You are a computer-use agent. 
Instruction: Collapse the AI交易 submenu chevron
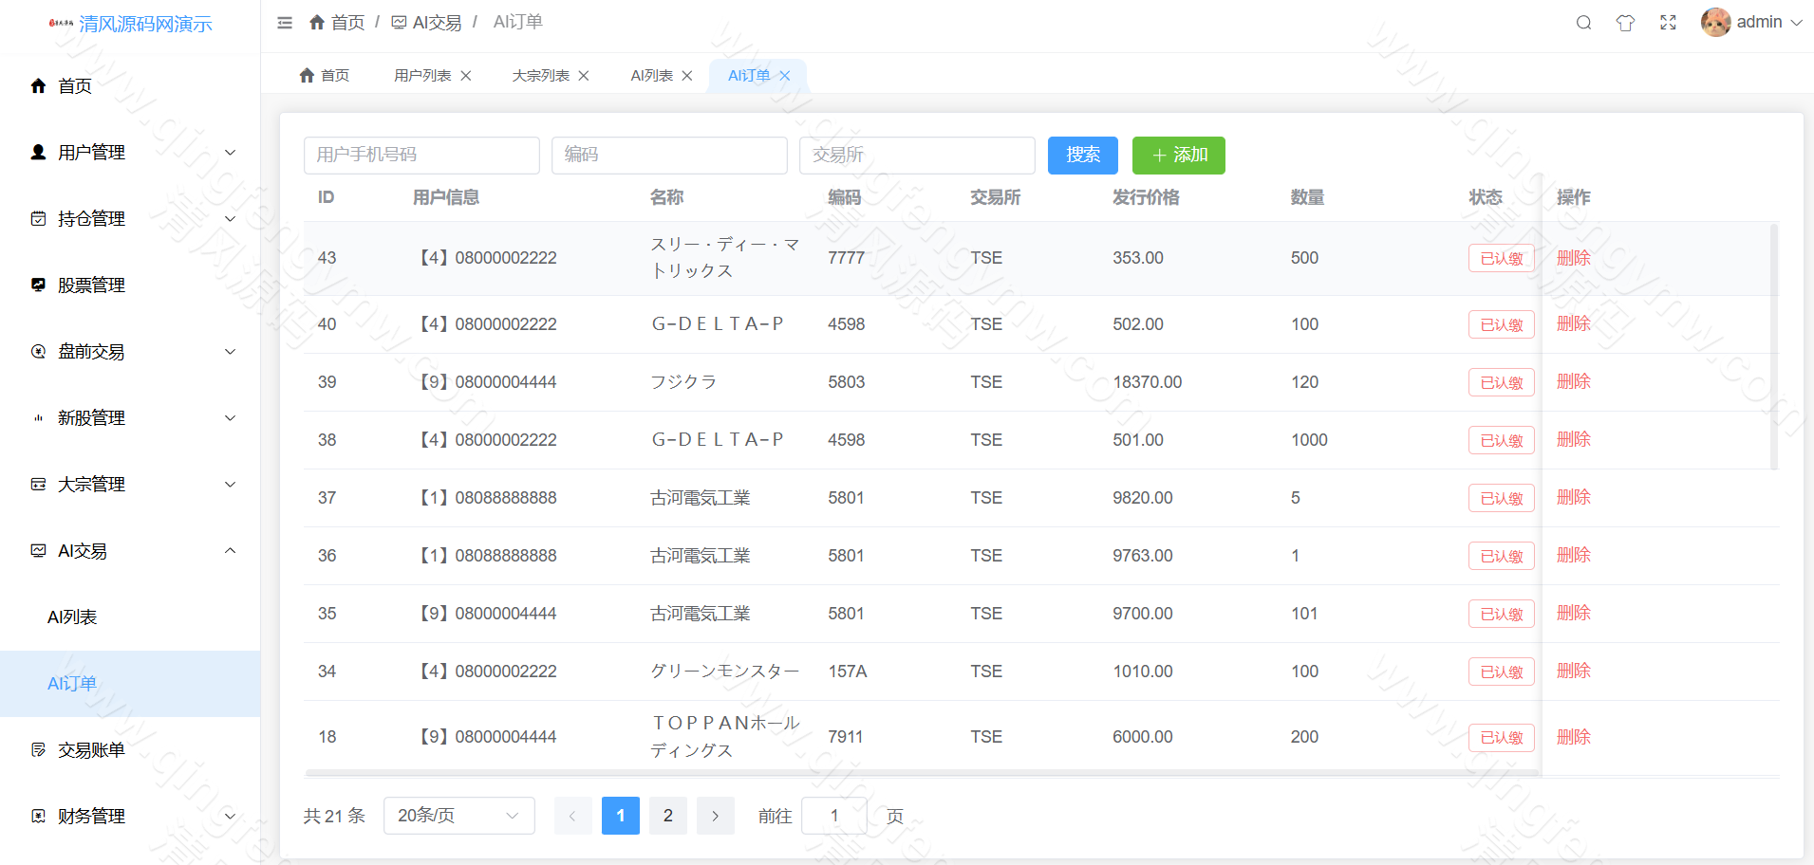(x=230, y=550)
